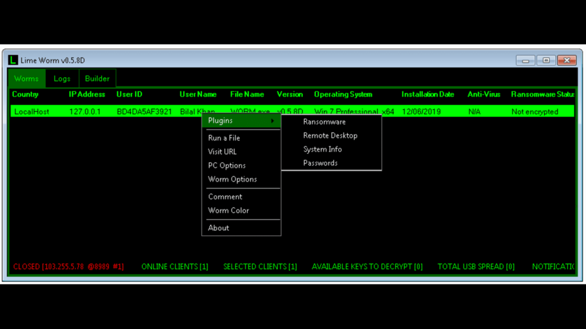Select System Info plugin entry
Image resolution: width=586 pixels, height=329 pixels.
(323, 149)
